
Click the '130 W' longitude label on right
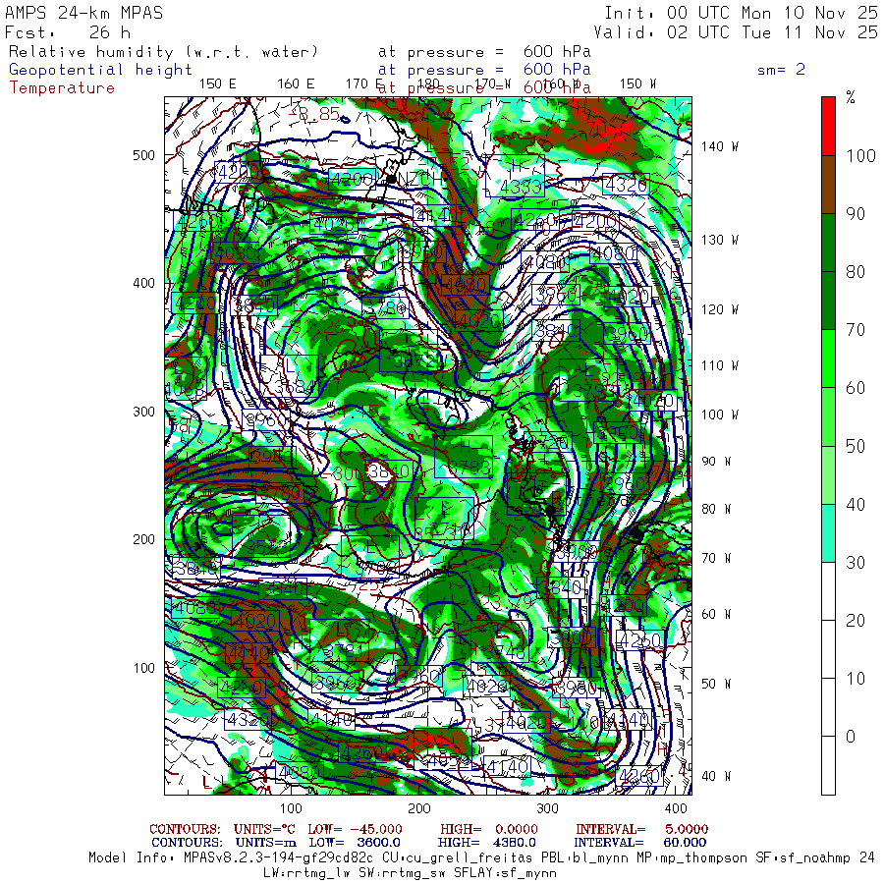719,241
